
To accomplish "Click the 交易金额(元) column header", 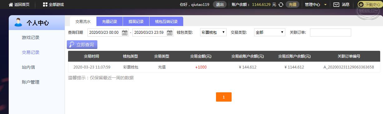I will pyautogui.click(x=201, y=56).
